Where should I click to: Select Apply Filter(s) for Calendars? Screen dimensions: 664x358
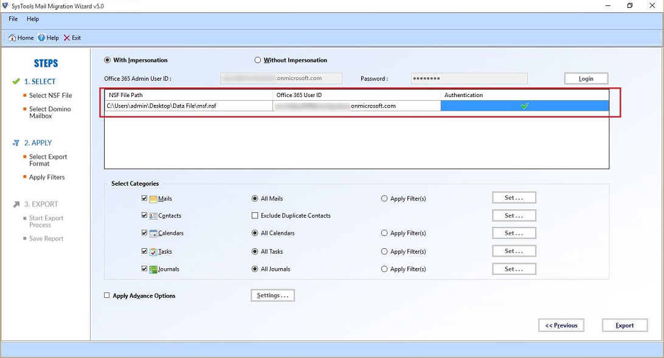(x=384, y=233)
